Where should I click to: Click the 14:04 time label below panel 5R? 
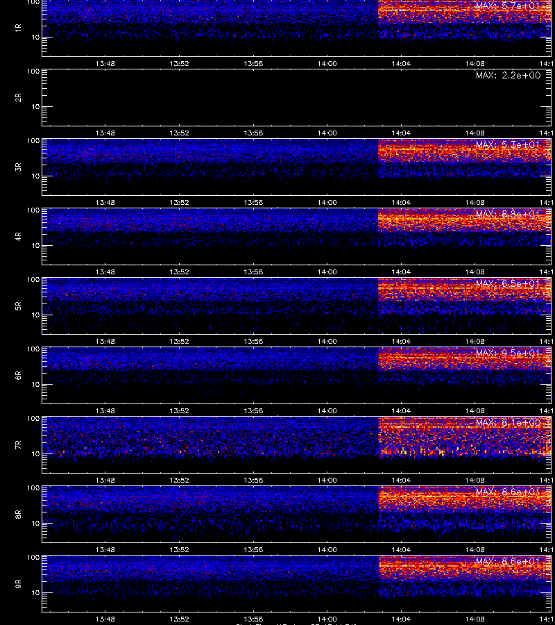click(401, 341)
